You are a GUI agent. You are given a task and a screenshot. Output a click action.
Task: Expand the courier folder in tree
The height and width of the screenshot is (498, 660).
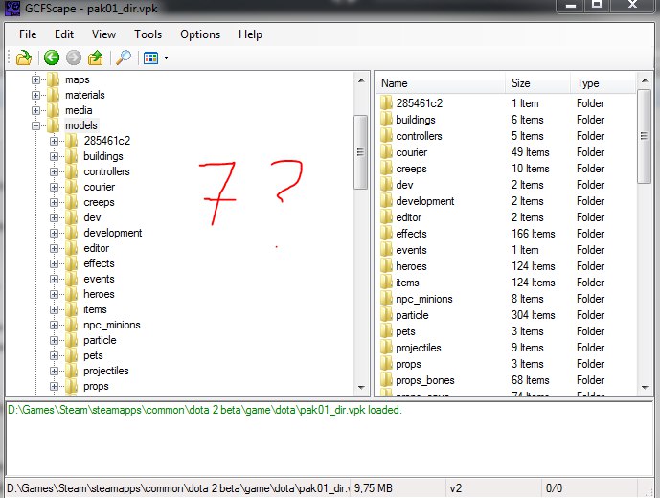pos(55,187)
